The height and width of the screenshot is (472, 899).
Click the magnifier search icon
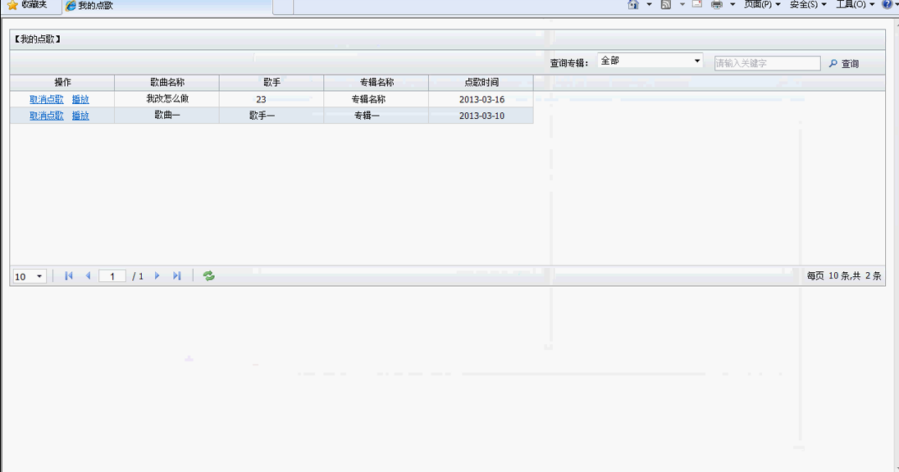point(833,64)
